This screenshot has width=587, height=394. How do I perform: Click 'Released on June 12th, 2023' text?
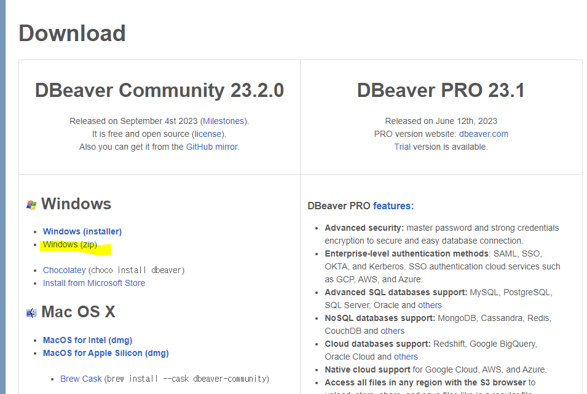441,121
